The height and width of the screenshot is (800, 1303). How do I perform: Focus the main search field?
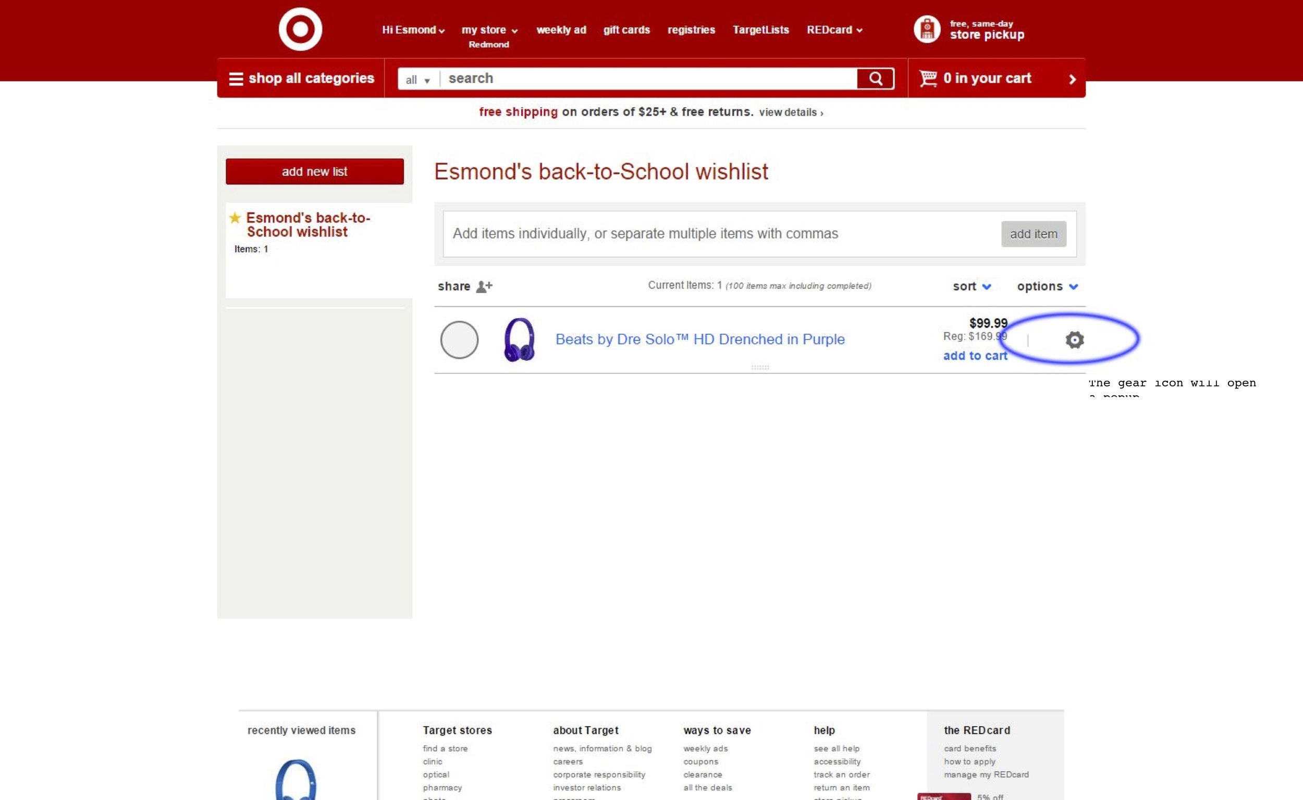pyautogui.click(x=648, y=79)
